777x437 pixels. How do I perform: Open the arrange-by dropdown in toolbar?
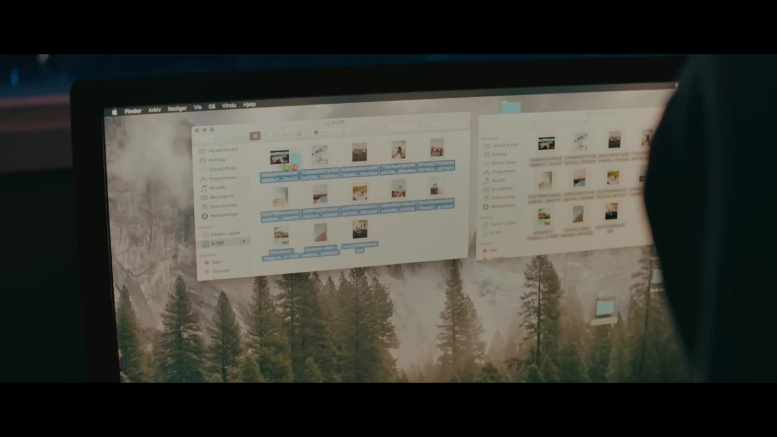(x=300, y=134)
